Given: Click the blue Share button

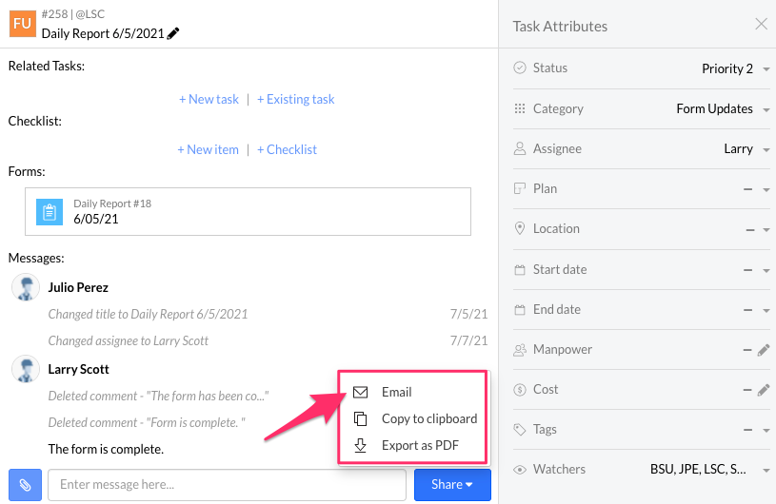Looking at the screenshot, I should pyautogui.click(x=452, y=485).
